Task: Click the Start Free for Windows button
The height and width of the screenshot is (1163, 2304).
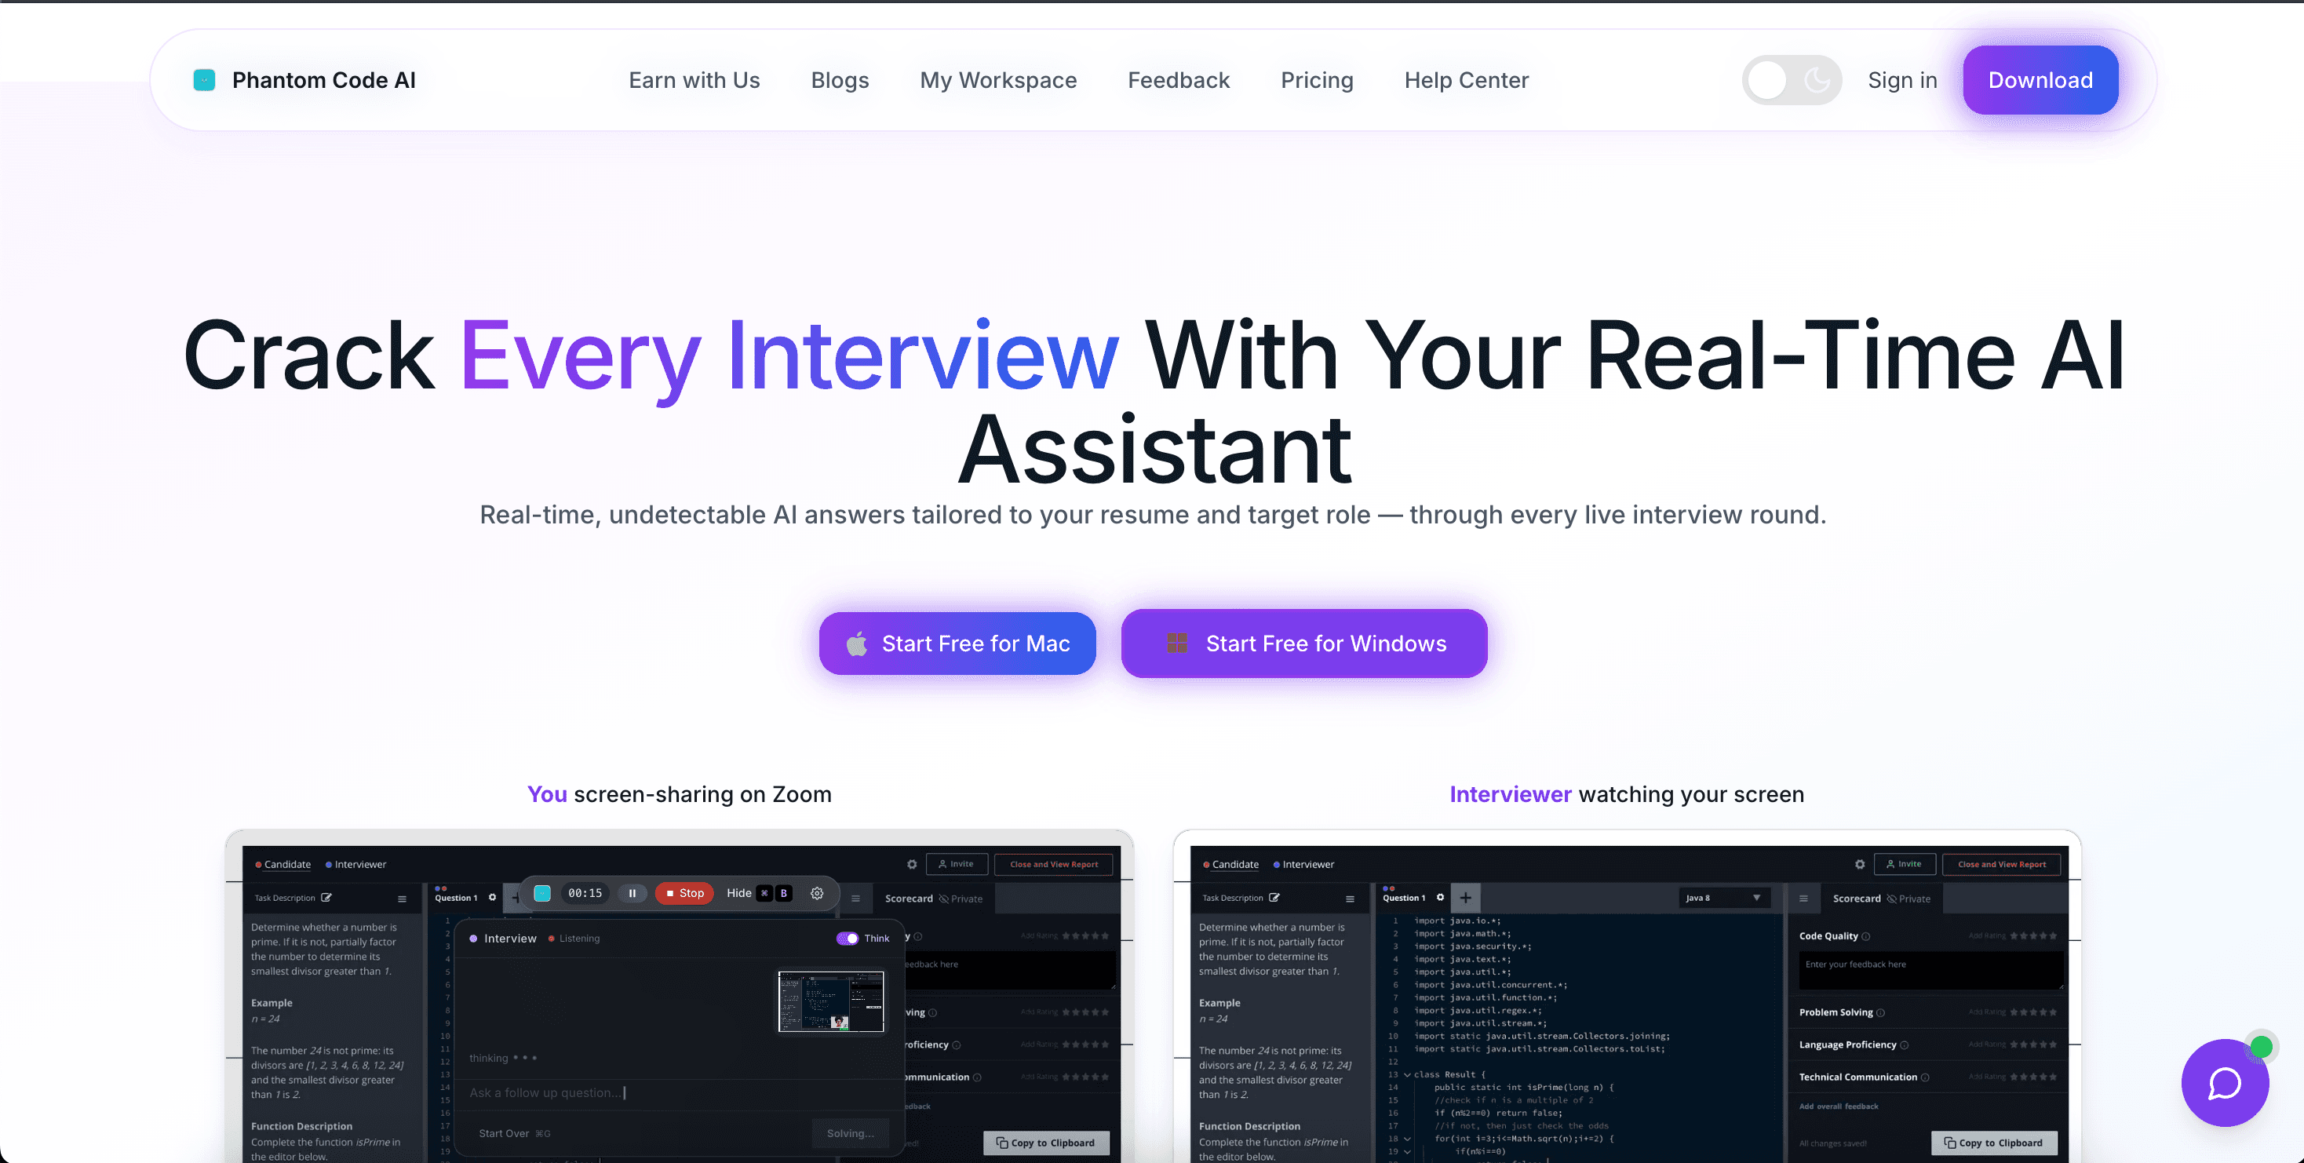Action: 1304,643
